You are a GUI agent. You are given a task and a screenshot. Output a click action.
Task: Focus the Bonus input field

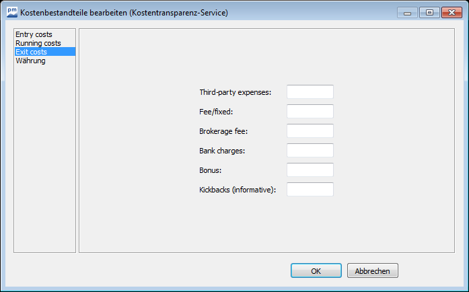[x=310, y=170]
